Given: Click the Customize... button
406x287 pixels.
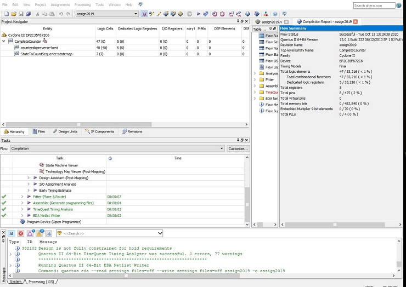Looking at the screenshot, I should 238,148.
